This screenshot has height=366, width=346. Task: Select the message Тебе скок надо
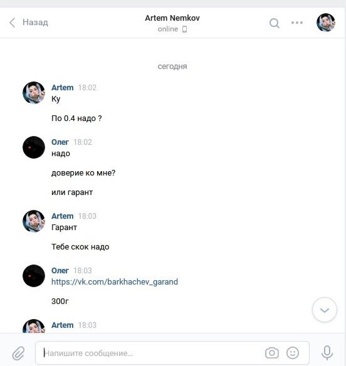pos(80,247)
